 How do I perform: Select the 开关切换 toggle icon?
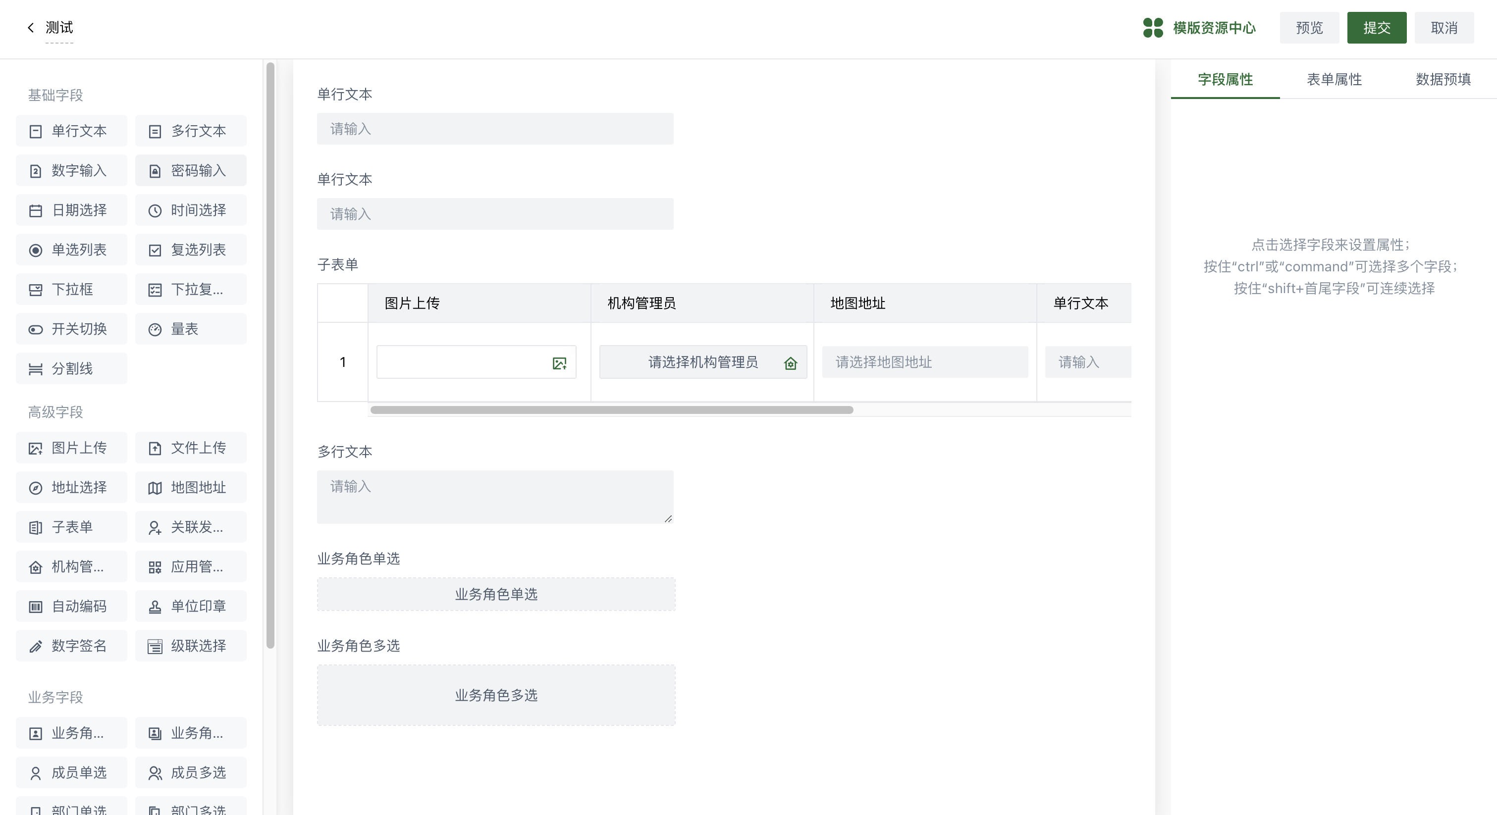point(36,329)
